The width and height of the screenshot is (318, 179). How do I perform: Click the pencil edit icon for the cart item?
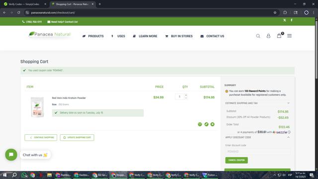pos(206,124)
